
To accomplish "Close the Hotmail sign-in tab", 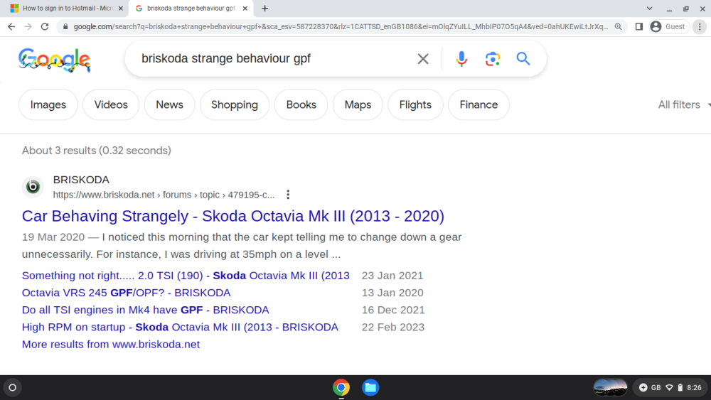I will 121,8.
